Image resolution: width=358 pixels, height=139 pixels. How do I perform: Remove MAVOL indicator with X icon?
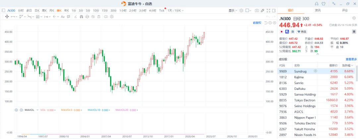tap(21, 110)
